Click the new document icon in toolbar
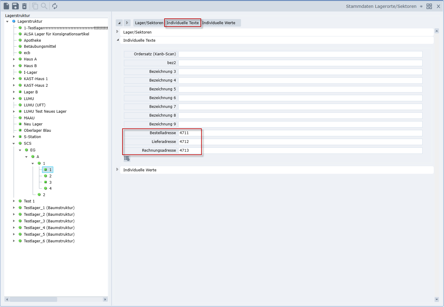 [x=6, y=6]
